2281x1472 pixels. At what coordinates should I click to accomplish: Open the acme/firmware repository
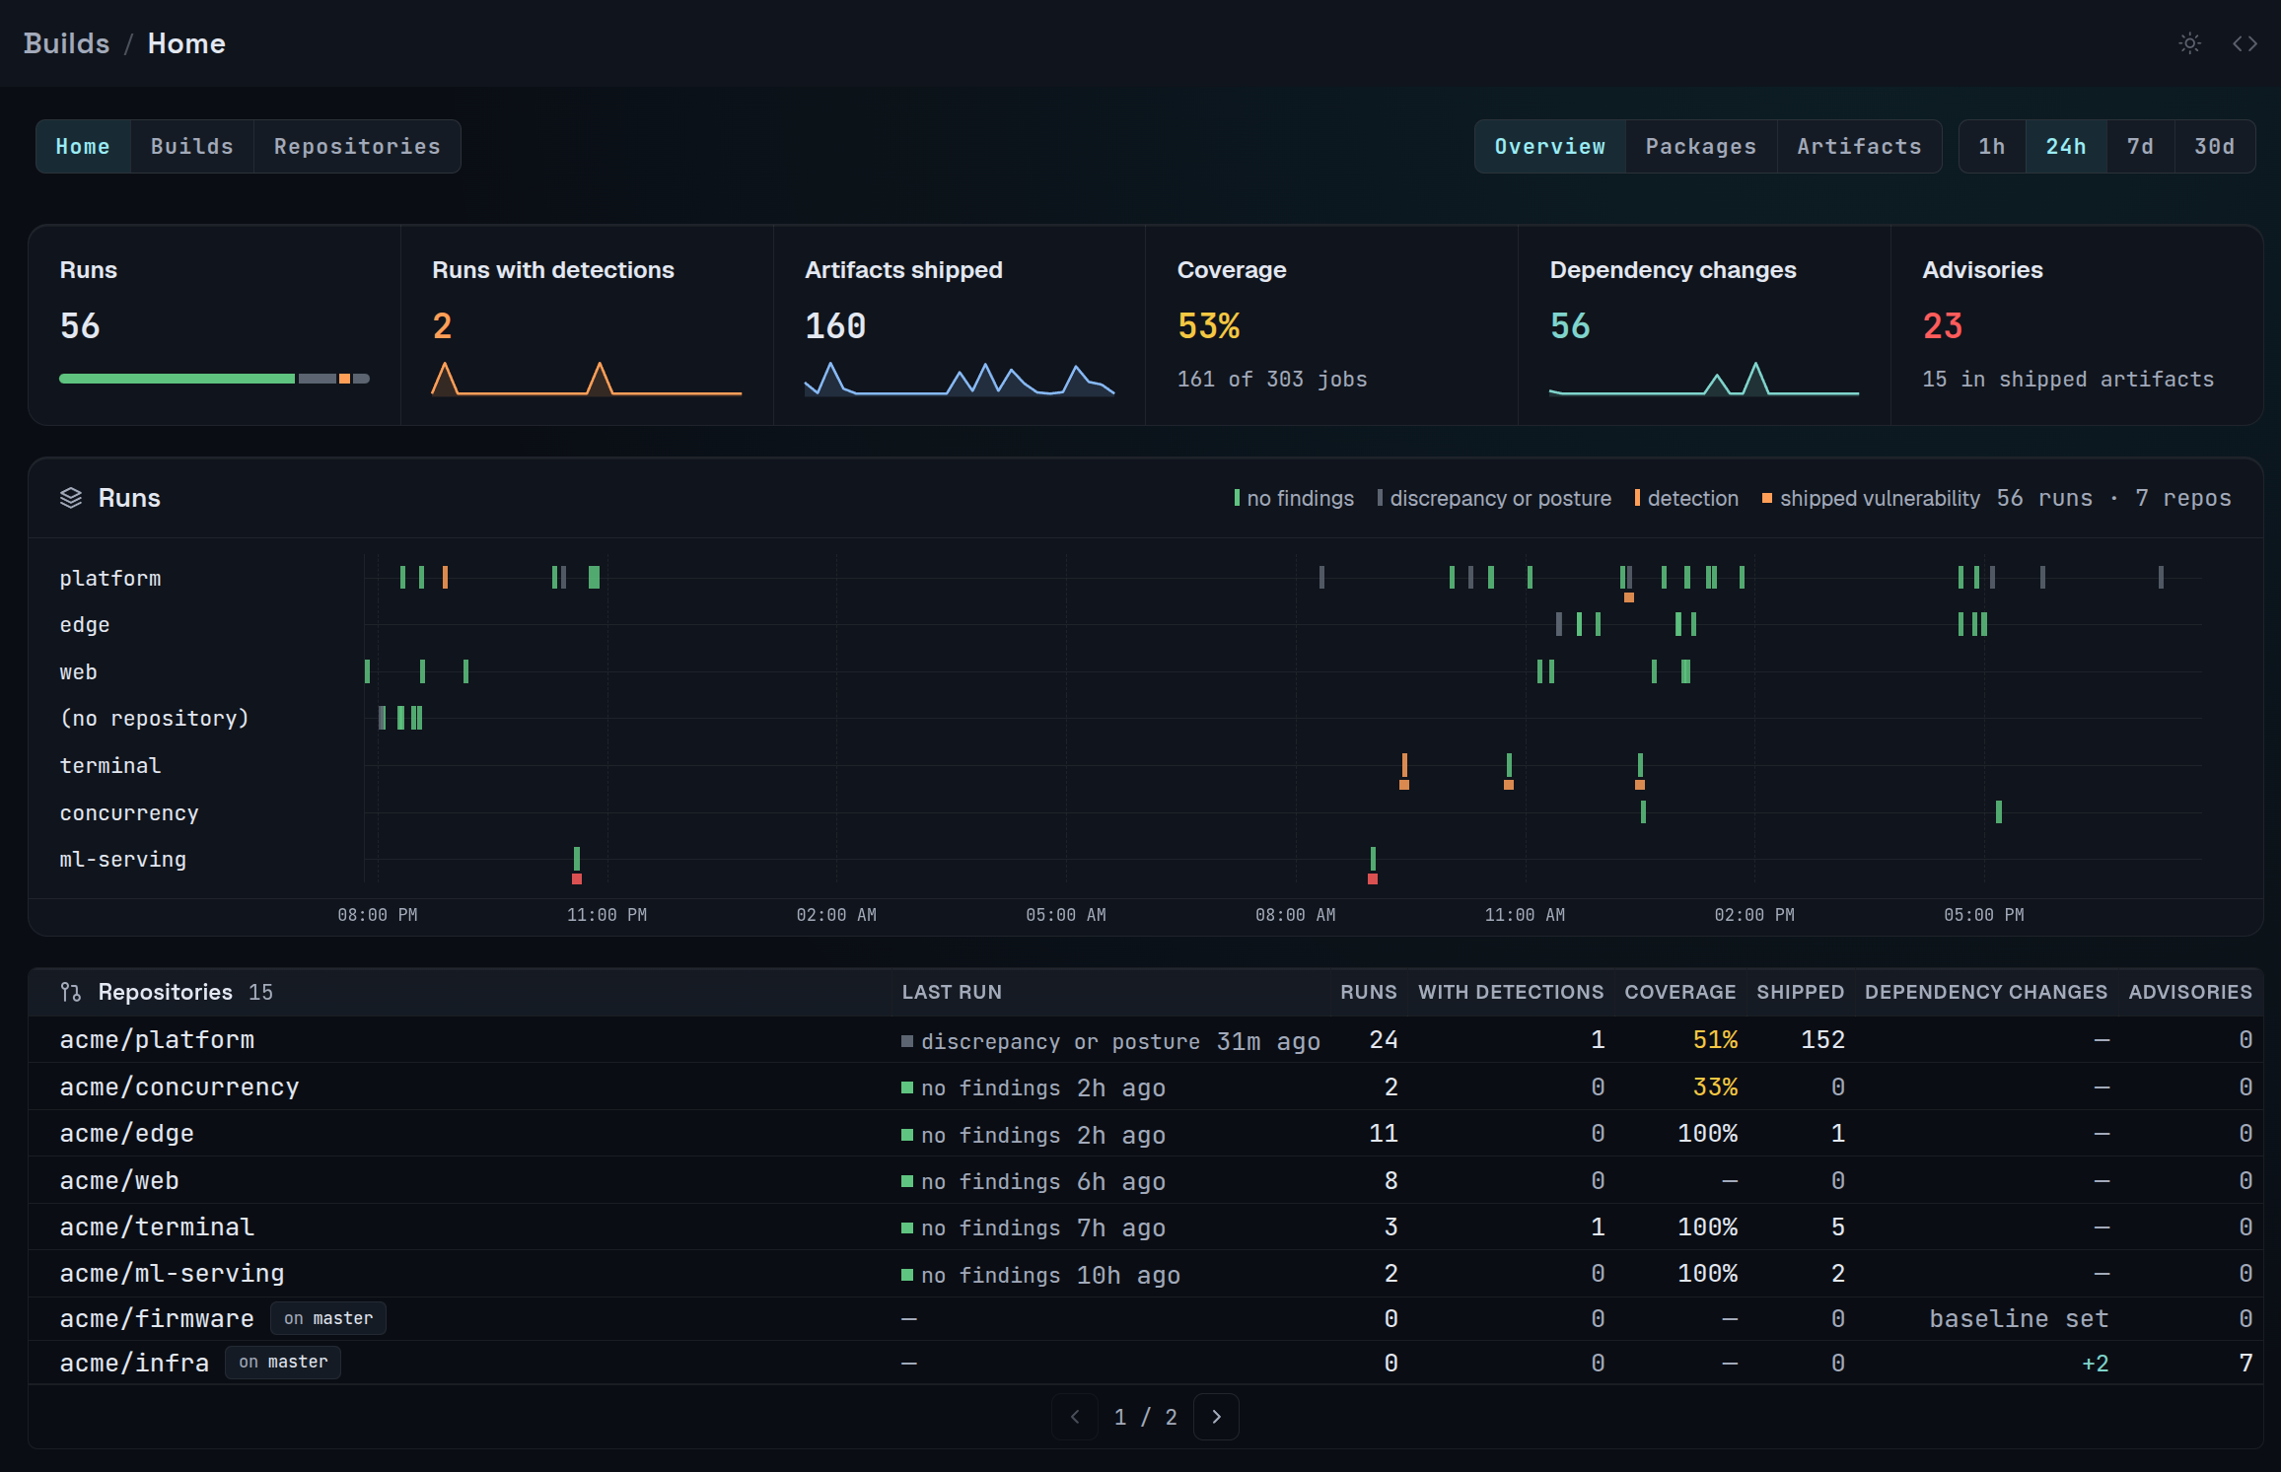[x=1145, y=1318]
